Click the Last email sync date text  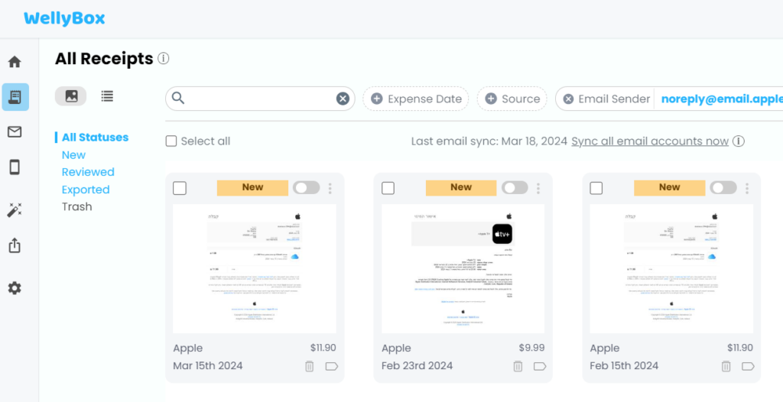pyautogui.click(x=489, y=141)
